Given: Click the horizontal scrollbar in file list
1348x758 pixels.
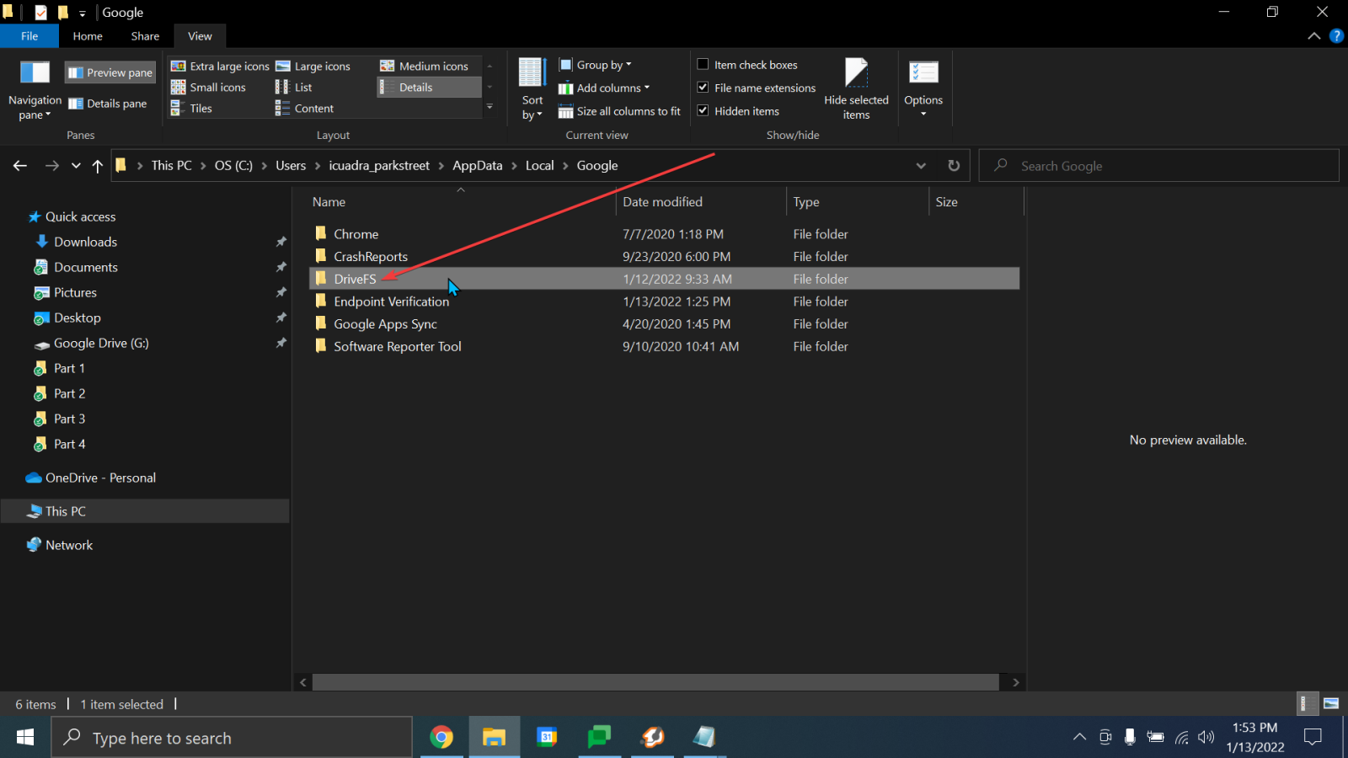Looking at the screenshot, I should click(655, 682).
